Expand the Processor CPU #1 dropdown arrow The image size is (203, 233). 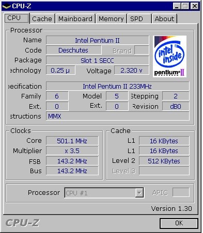[139, 193]
